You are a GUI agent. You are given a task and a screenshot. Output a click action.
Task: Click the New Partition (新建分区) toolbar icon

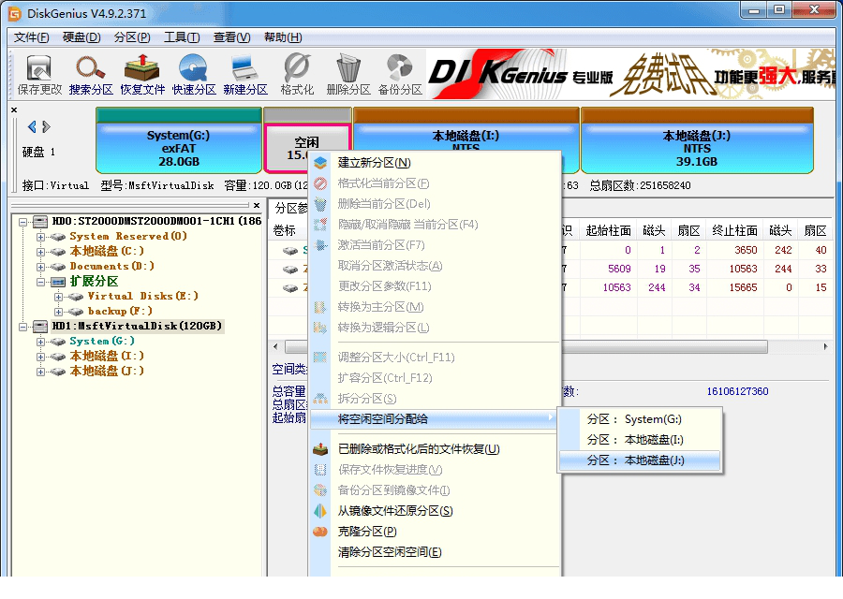pyautogui.click(x=245, y=75)
